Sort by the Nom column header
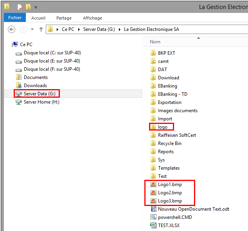 (155, 42)
